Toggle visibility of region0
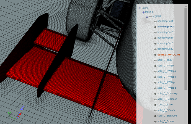The width and height of the screenshot is (191, 124). (x=150, y=16)
